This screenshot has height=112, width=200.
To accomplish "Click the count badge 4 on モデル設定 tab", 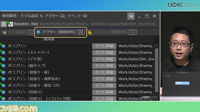I will 30,32.
